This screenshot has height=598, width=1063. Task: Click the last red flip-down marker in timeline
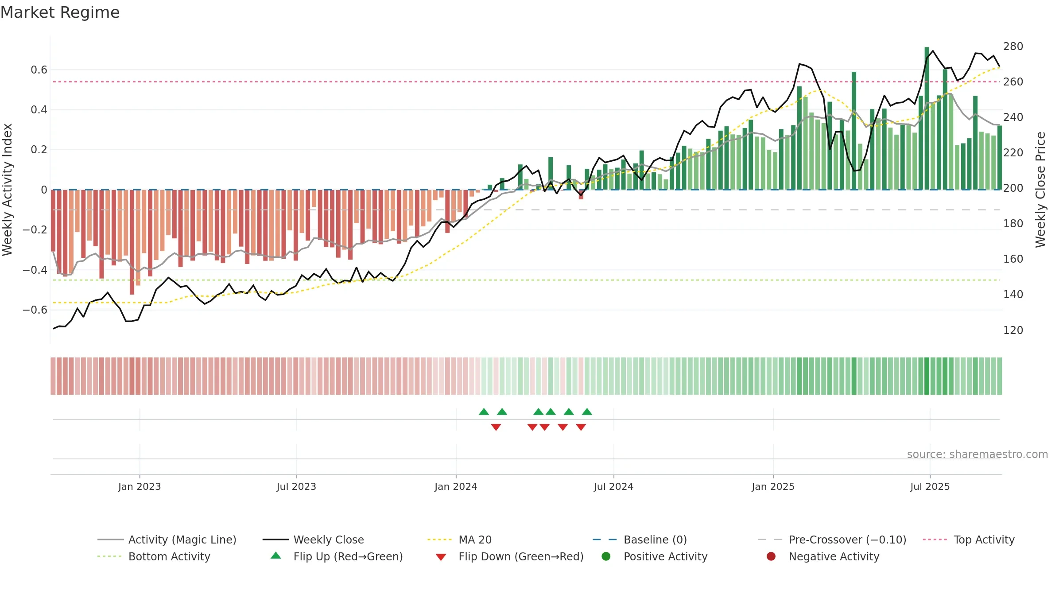(x=581, y=427)
